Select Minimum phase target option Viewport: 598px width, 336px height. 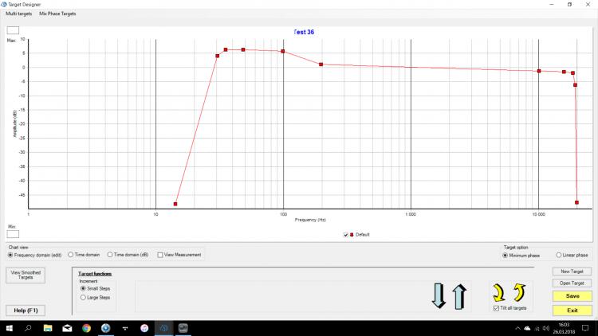click(521, 256)
